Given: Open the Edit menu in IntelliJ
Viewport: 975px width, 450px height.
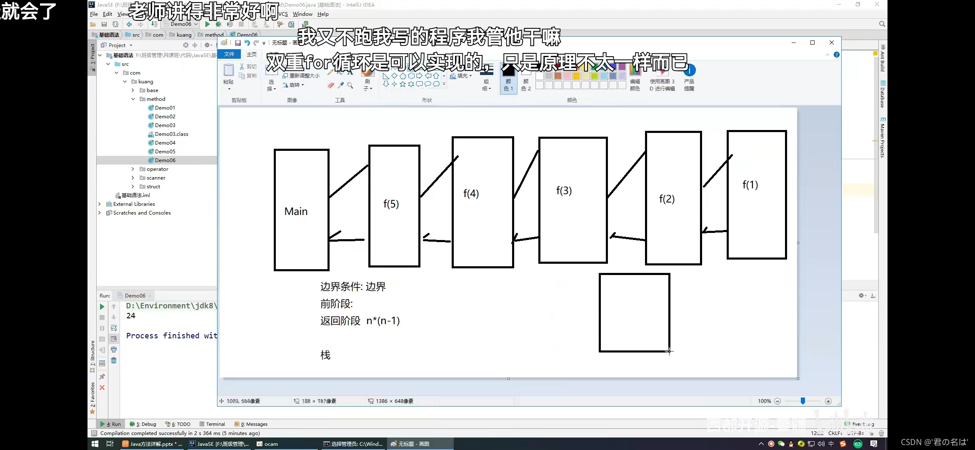Looking at the screenshot, I should [x=107, y=14].
